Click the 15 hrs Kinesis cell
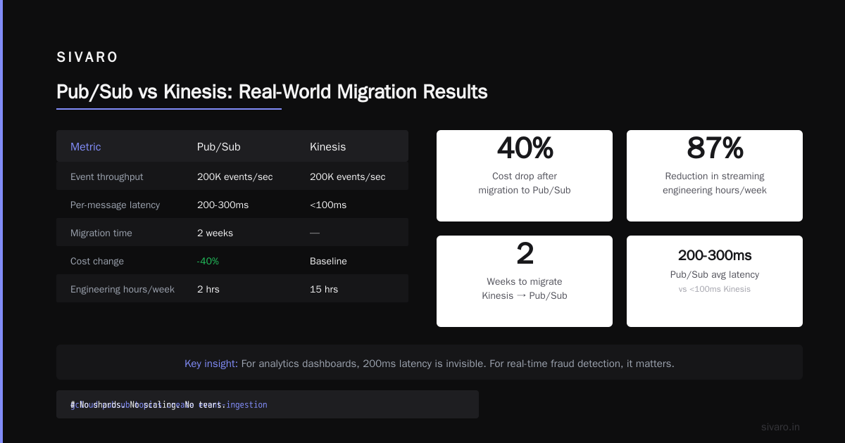845x443 pixels. click(x=323, y=289)
